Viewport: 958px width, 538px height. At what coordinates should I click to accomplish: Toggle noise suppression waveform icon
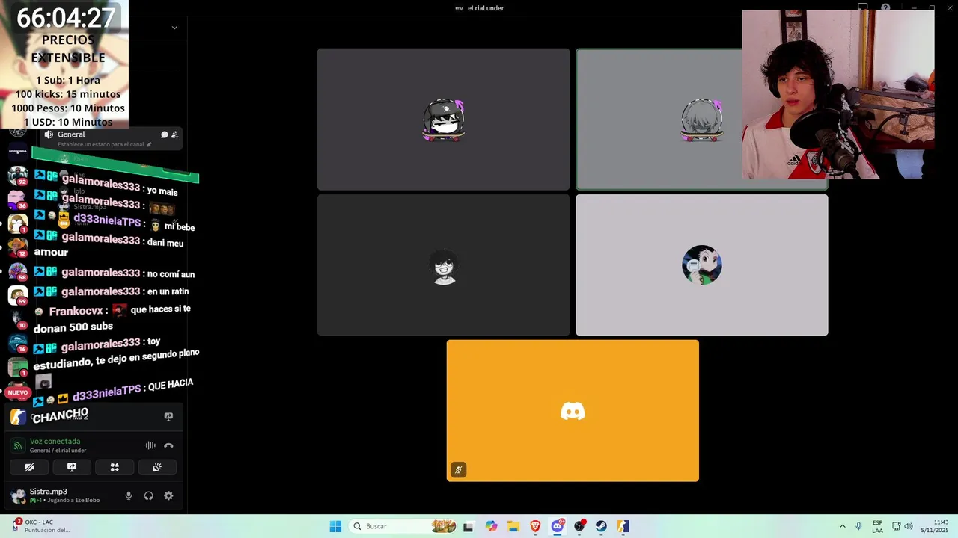[x=150, y=445]
